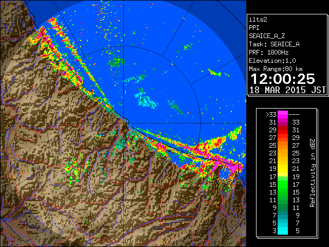
Task: Select the 'SEAICE_A_Z' product name
Action: pos(267,36)
